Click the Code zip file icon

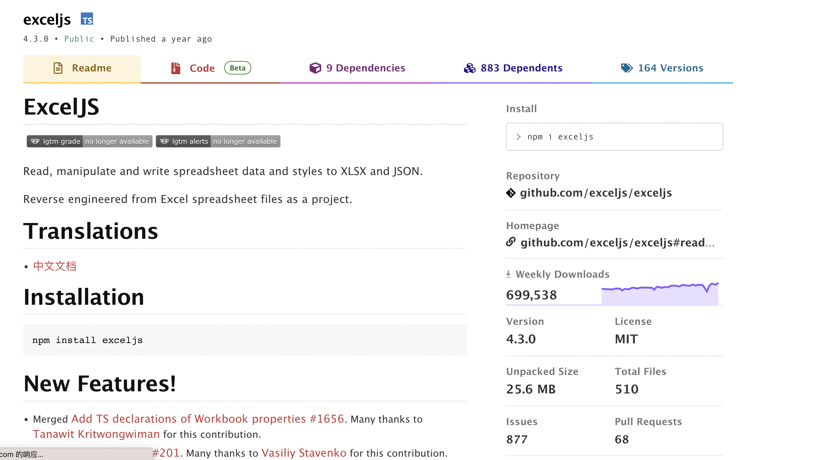point(176,68)
